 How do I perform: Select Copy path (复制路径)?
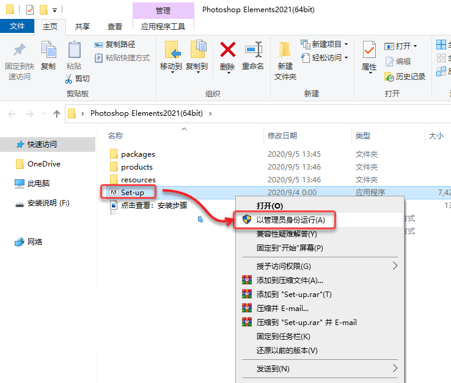point(114,45)
